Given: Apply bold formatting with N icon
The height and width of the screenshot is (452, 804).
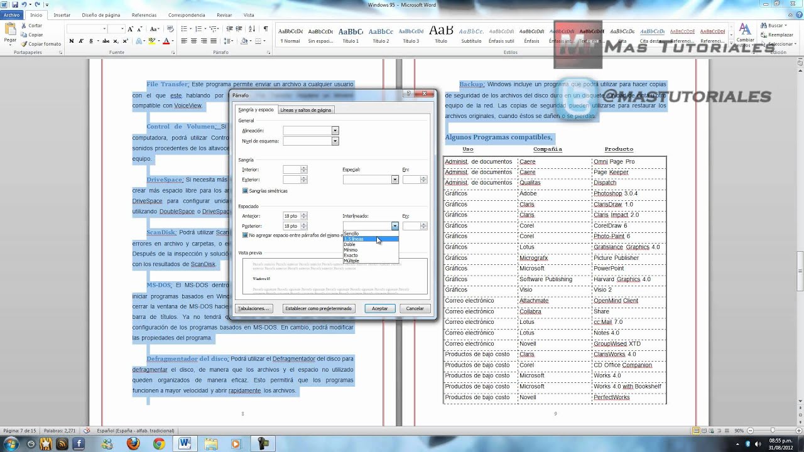Looking at the screenshot, I should [72, 41].
